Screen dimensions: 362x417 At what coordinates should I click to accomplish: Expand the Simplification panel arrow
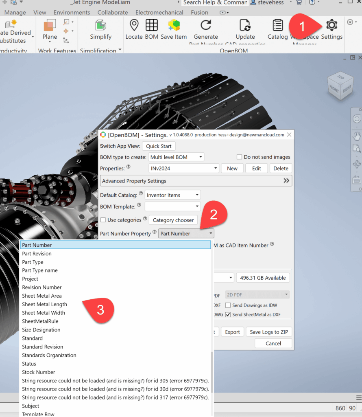click(120, 50)
